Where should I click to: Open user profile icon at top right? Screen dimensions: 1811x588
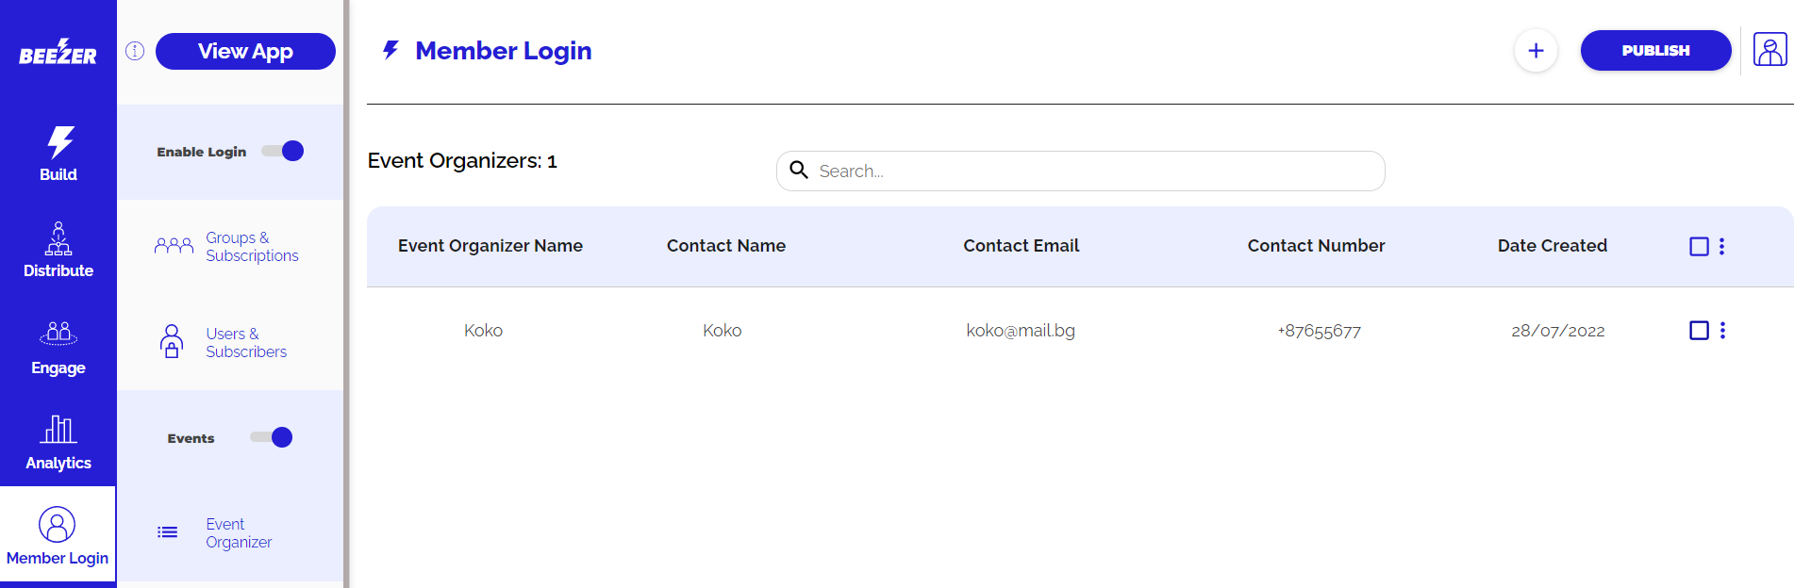pos(1769,50)
